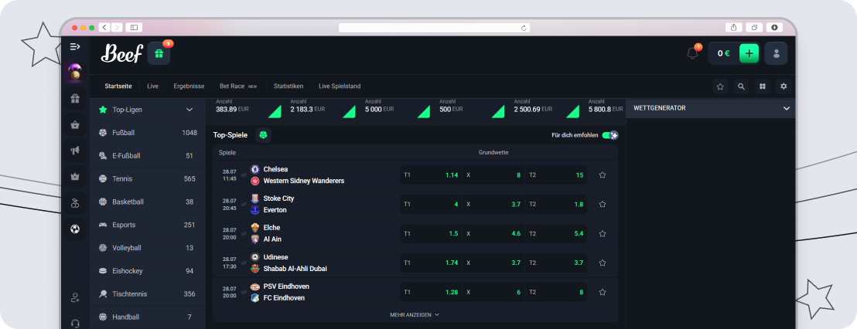Select Tischtennis in sports list
This screenshot has width=857, height=329.
click(x=148, y=294)
